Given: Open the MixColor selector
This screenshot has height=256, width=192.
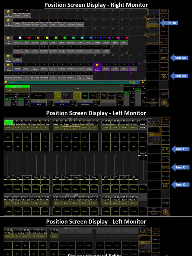Looking at the screenshot, I should tap(38, 95).
